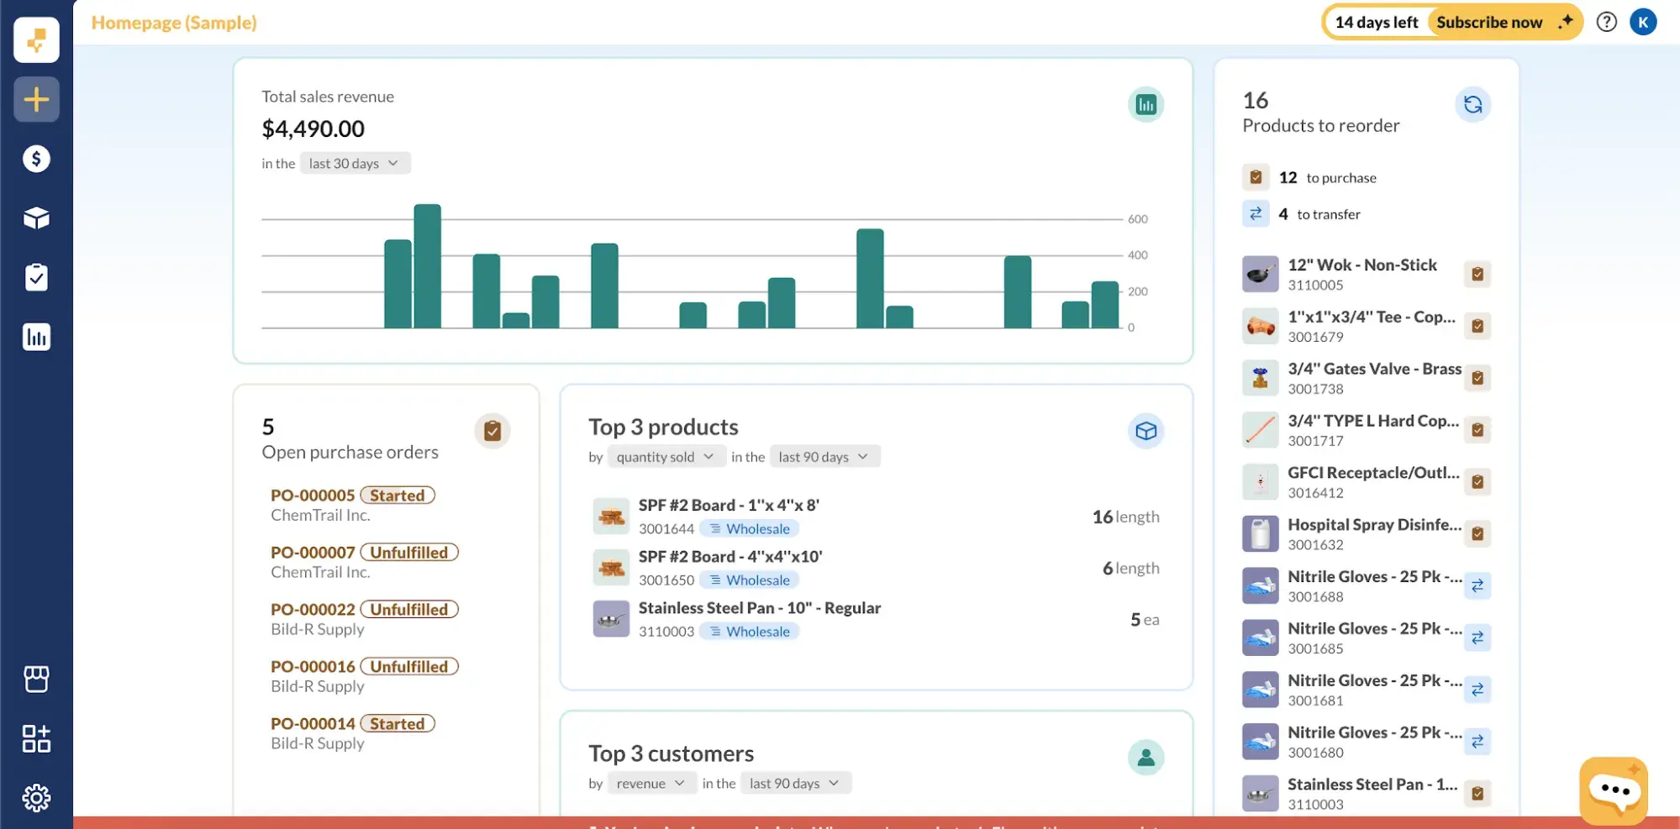Open SPF #2 Board - 4"x4"x10' product

[730, 556]
